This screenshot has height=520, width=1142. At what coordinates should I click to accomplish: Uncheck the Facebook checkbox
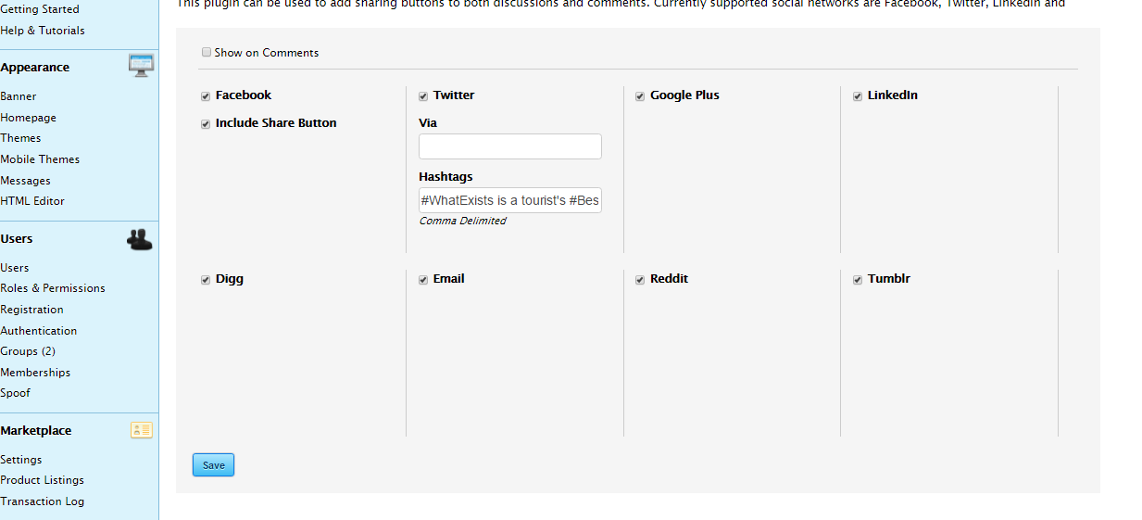point(206,96)
